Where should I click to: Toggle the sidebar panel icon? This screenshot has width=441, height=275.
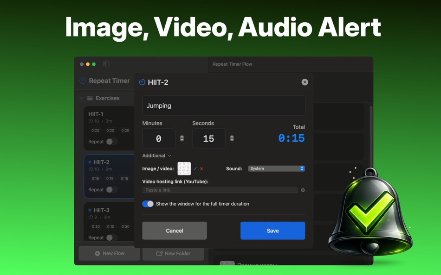[x=106, y=64]
